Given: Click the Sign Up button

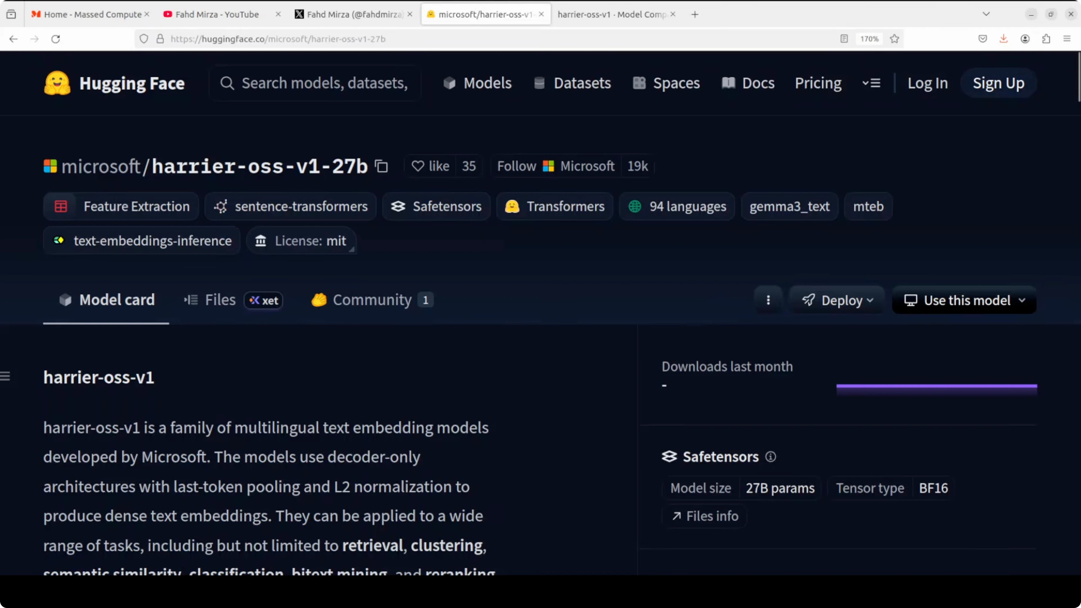Looking at the screenshot, I should [998, 83].
